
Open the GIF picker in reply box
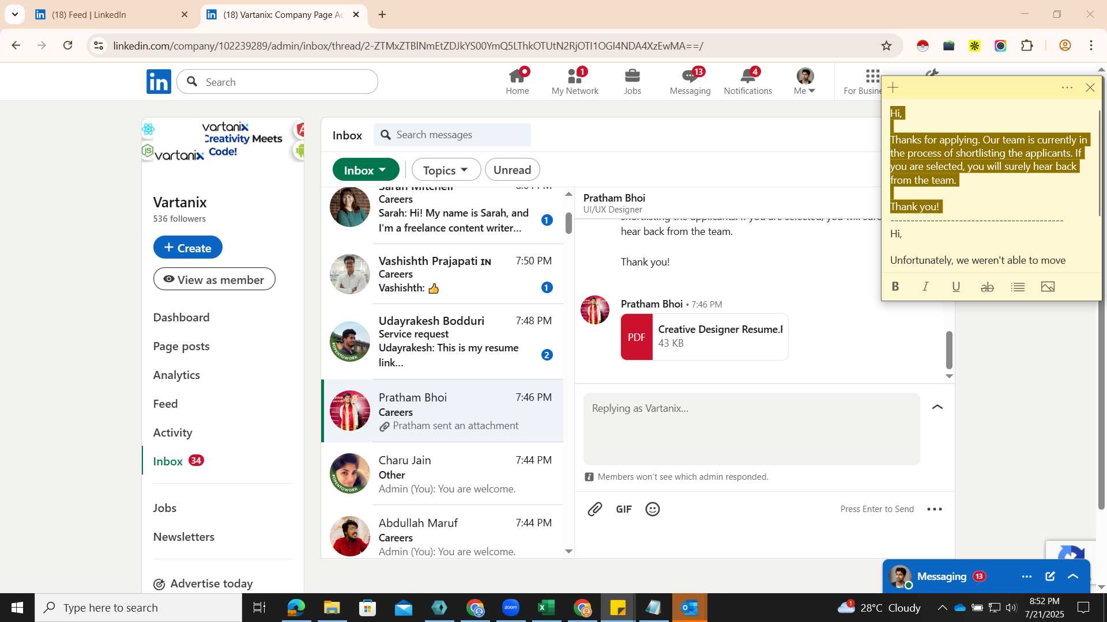pyautogui.click(x=624, y=509)
